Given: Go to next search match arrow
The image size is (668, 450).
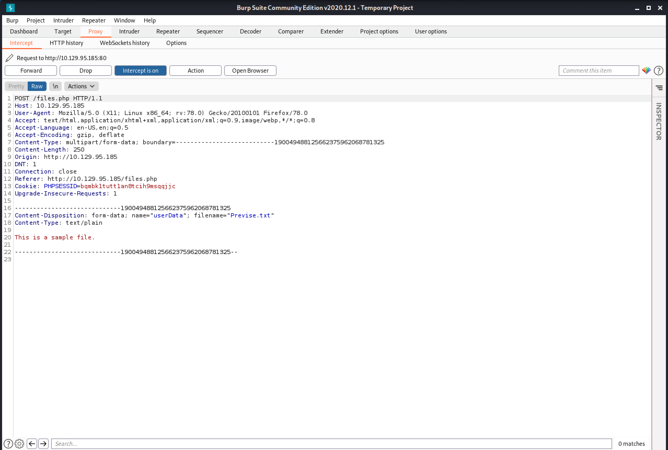Looking at the screenshot, I should coord(43,444).
